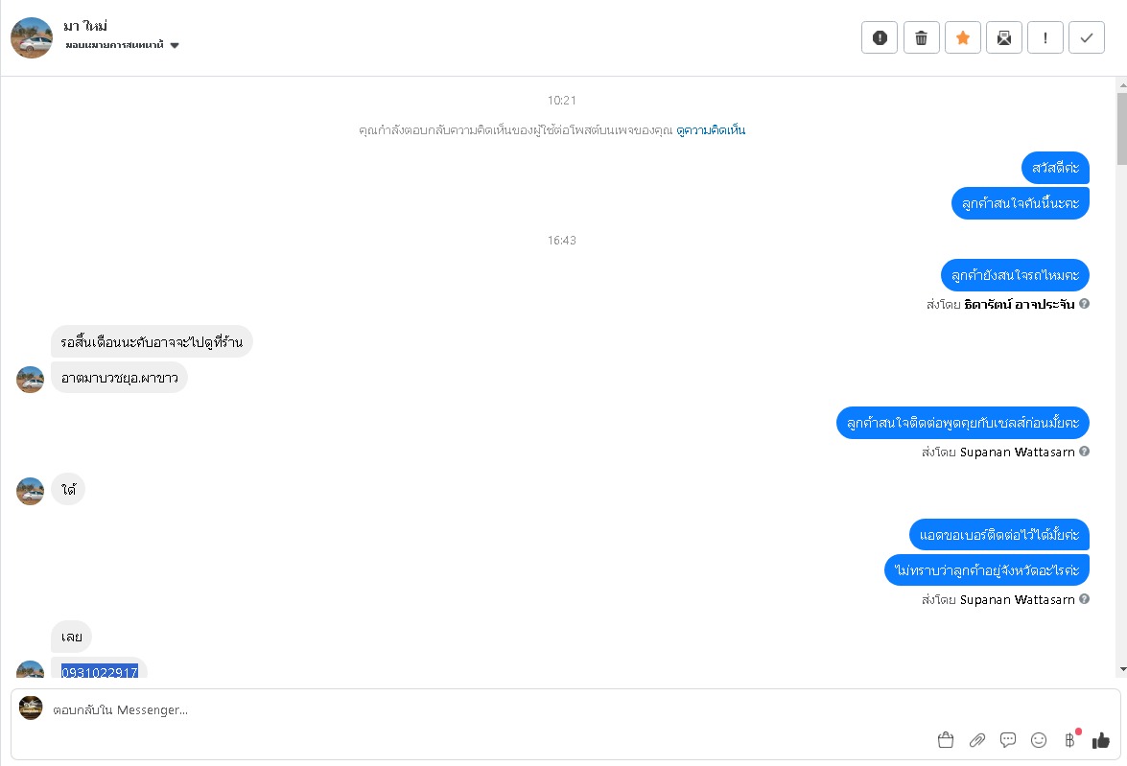Open the customer's profile picture in header
This screenshot has width=1127, height=766.
pyautogui.click(x=32, y=38)
